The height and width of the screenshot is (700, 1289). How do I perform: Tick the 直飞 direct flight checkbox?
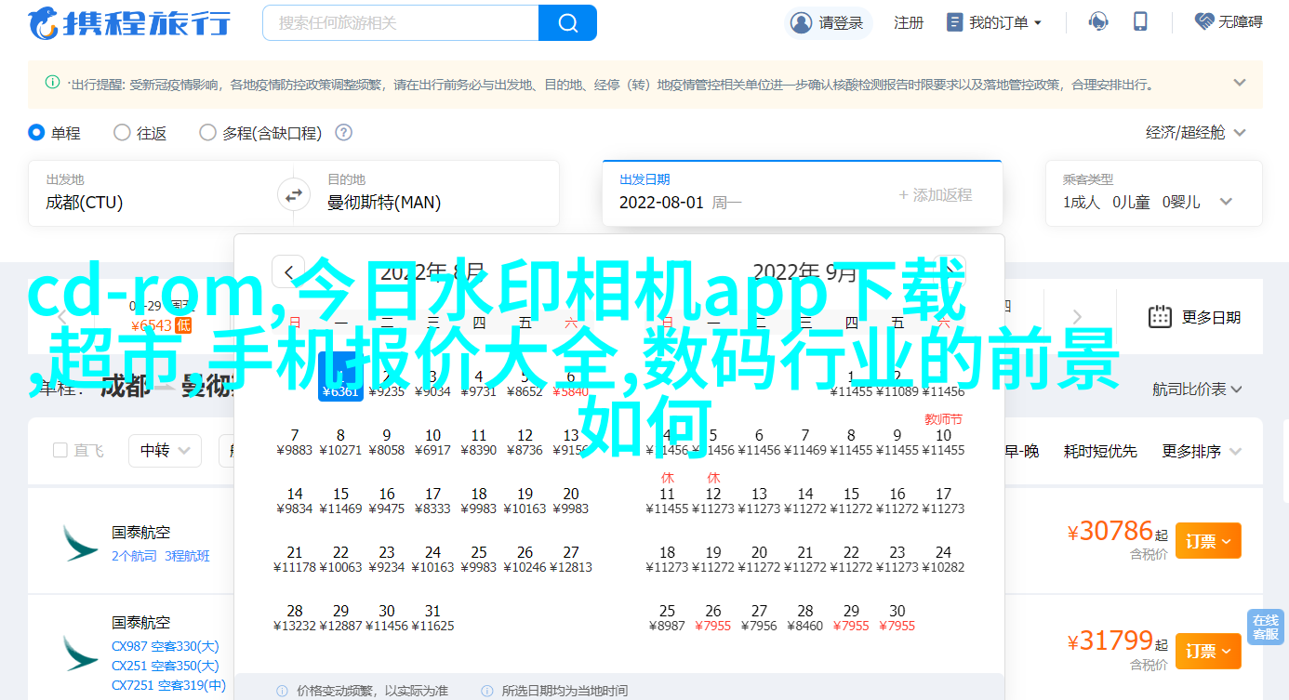60,451
